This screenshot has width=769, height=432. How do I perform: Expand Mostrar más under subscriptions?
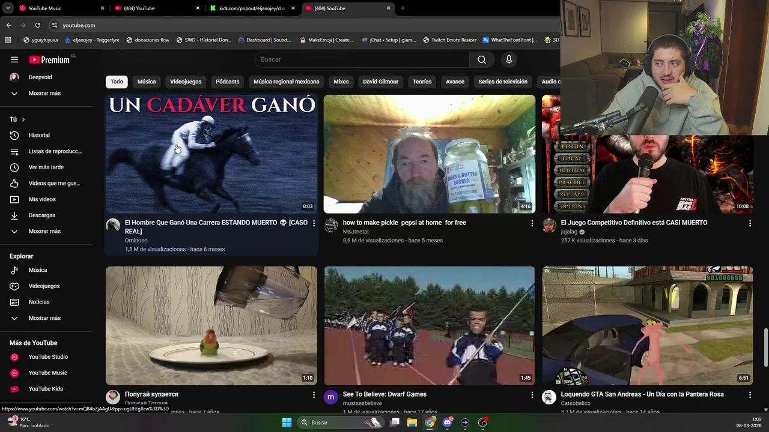click(46, 94)
